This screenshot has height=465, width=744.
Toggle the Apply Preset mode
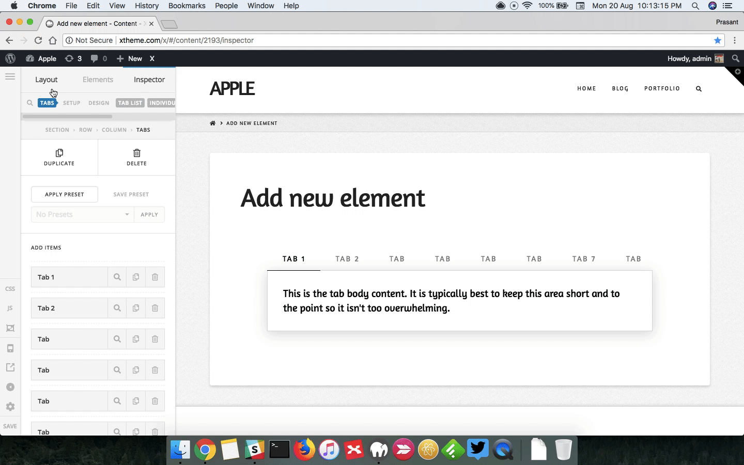(x=65, y=194)
